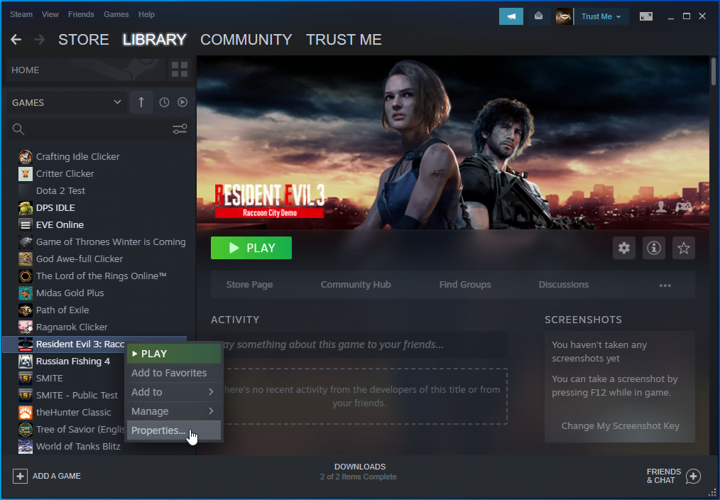Click the back navigation arrow

pyautogui.click(x=16, y=40)
